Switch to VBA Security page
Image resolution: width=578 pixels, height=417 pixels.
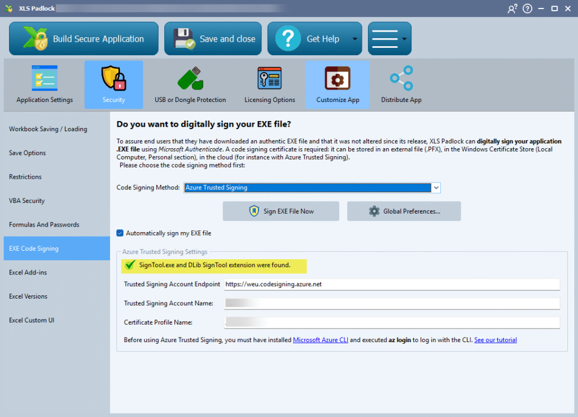[27, 201]
